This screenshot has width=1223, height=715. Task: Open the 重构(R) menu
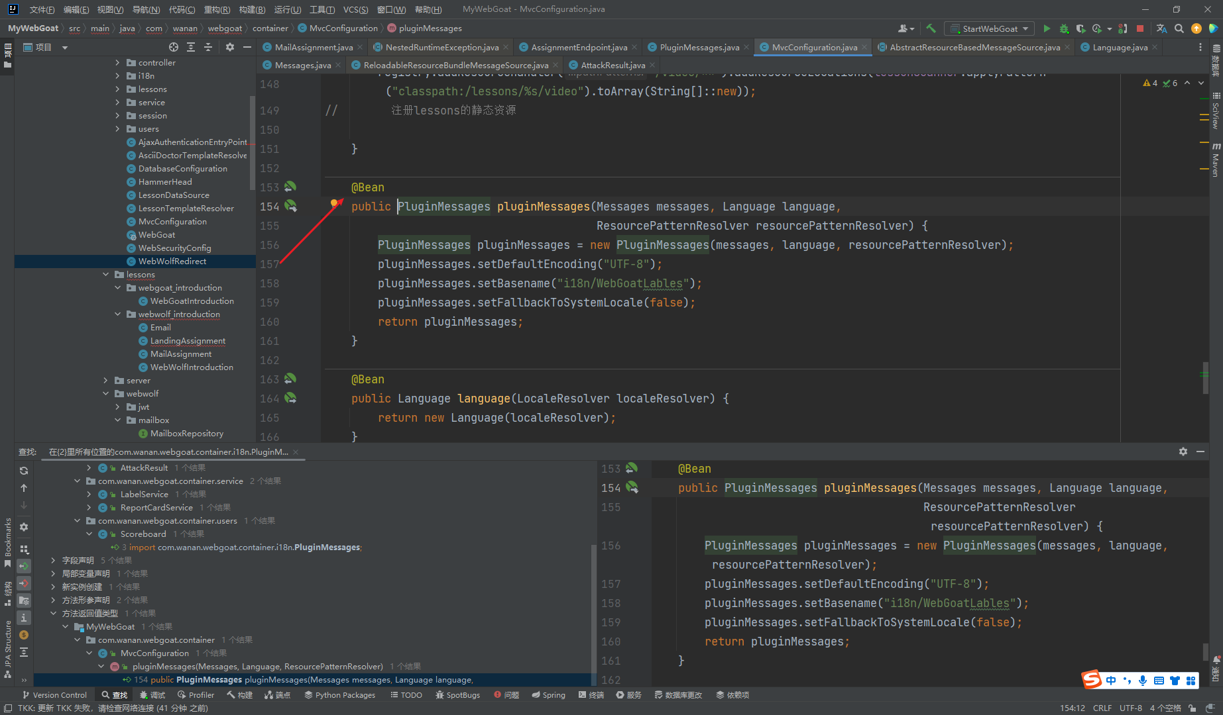click(217, 9)
